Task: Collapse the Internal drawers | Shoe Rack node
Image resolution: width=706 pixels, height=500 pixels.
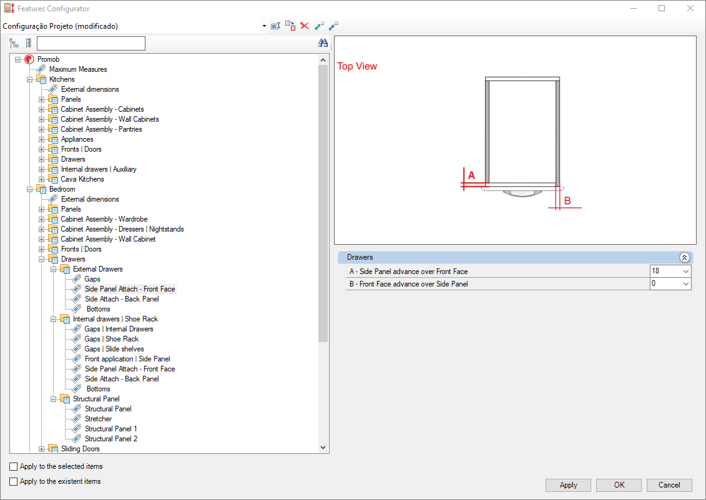Action: click(53, 319)
